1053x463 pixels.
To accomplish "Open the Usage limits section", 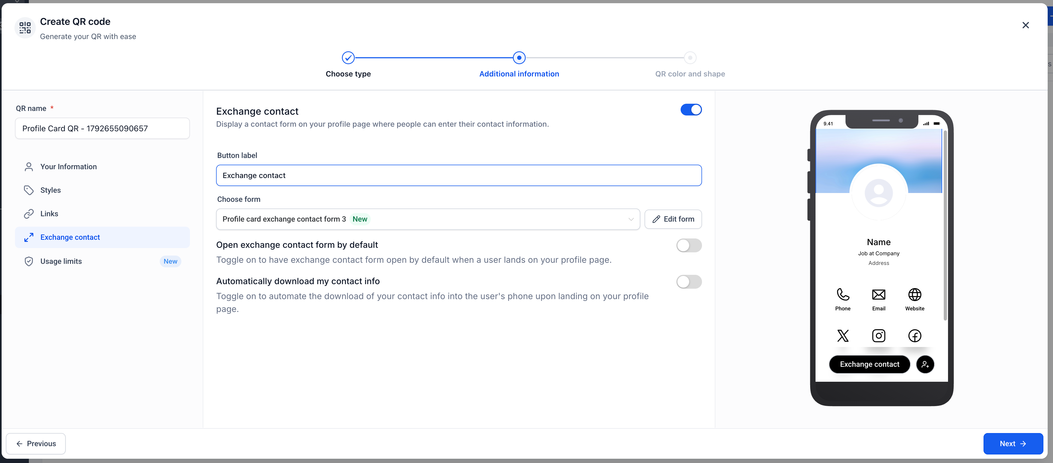I will [x=102, y=261].
